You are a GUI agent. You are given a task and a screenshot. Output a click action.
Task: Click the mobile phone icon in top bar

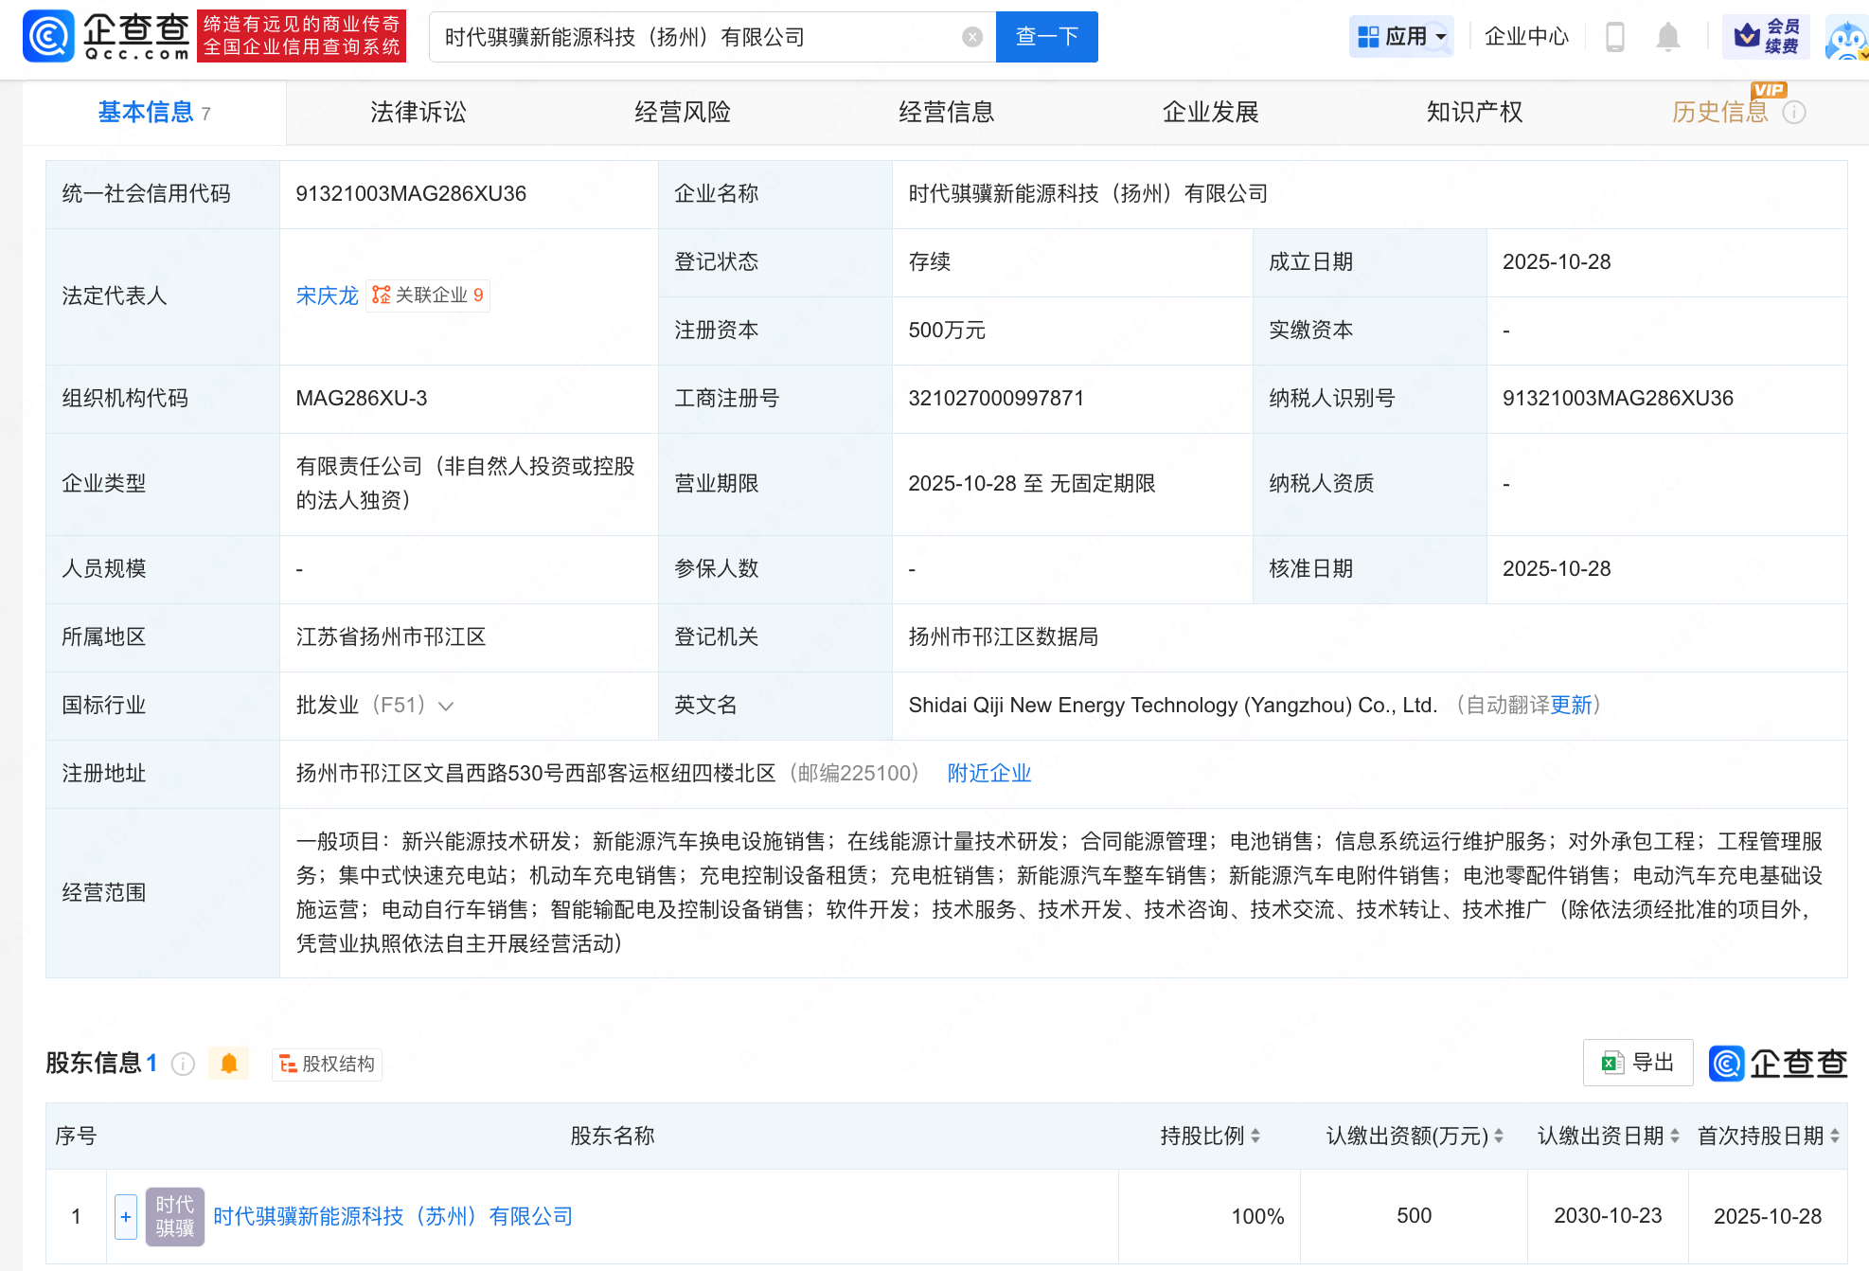point(1615,36)
